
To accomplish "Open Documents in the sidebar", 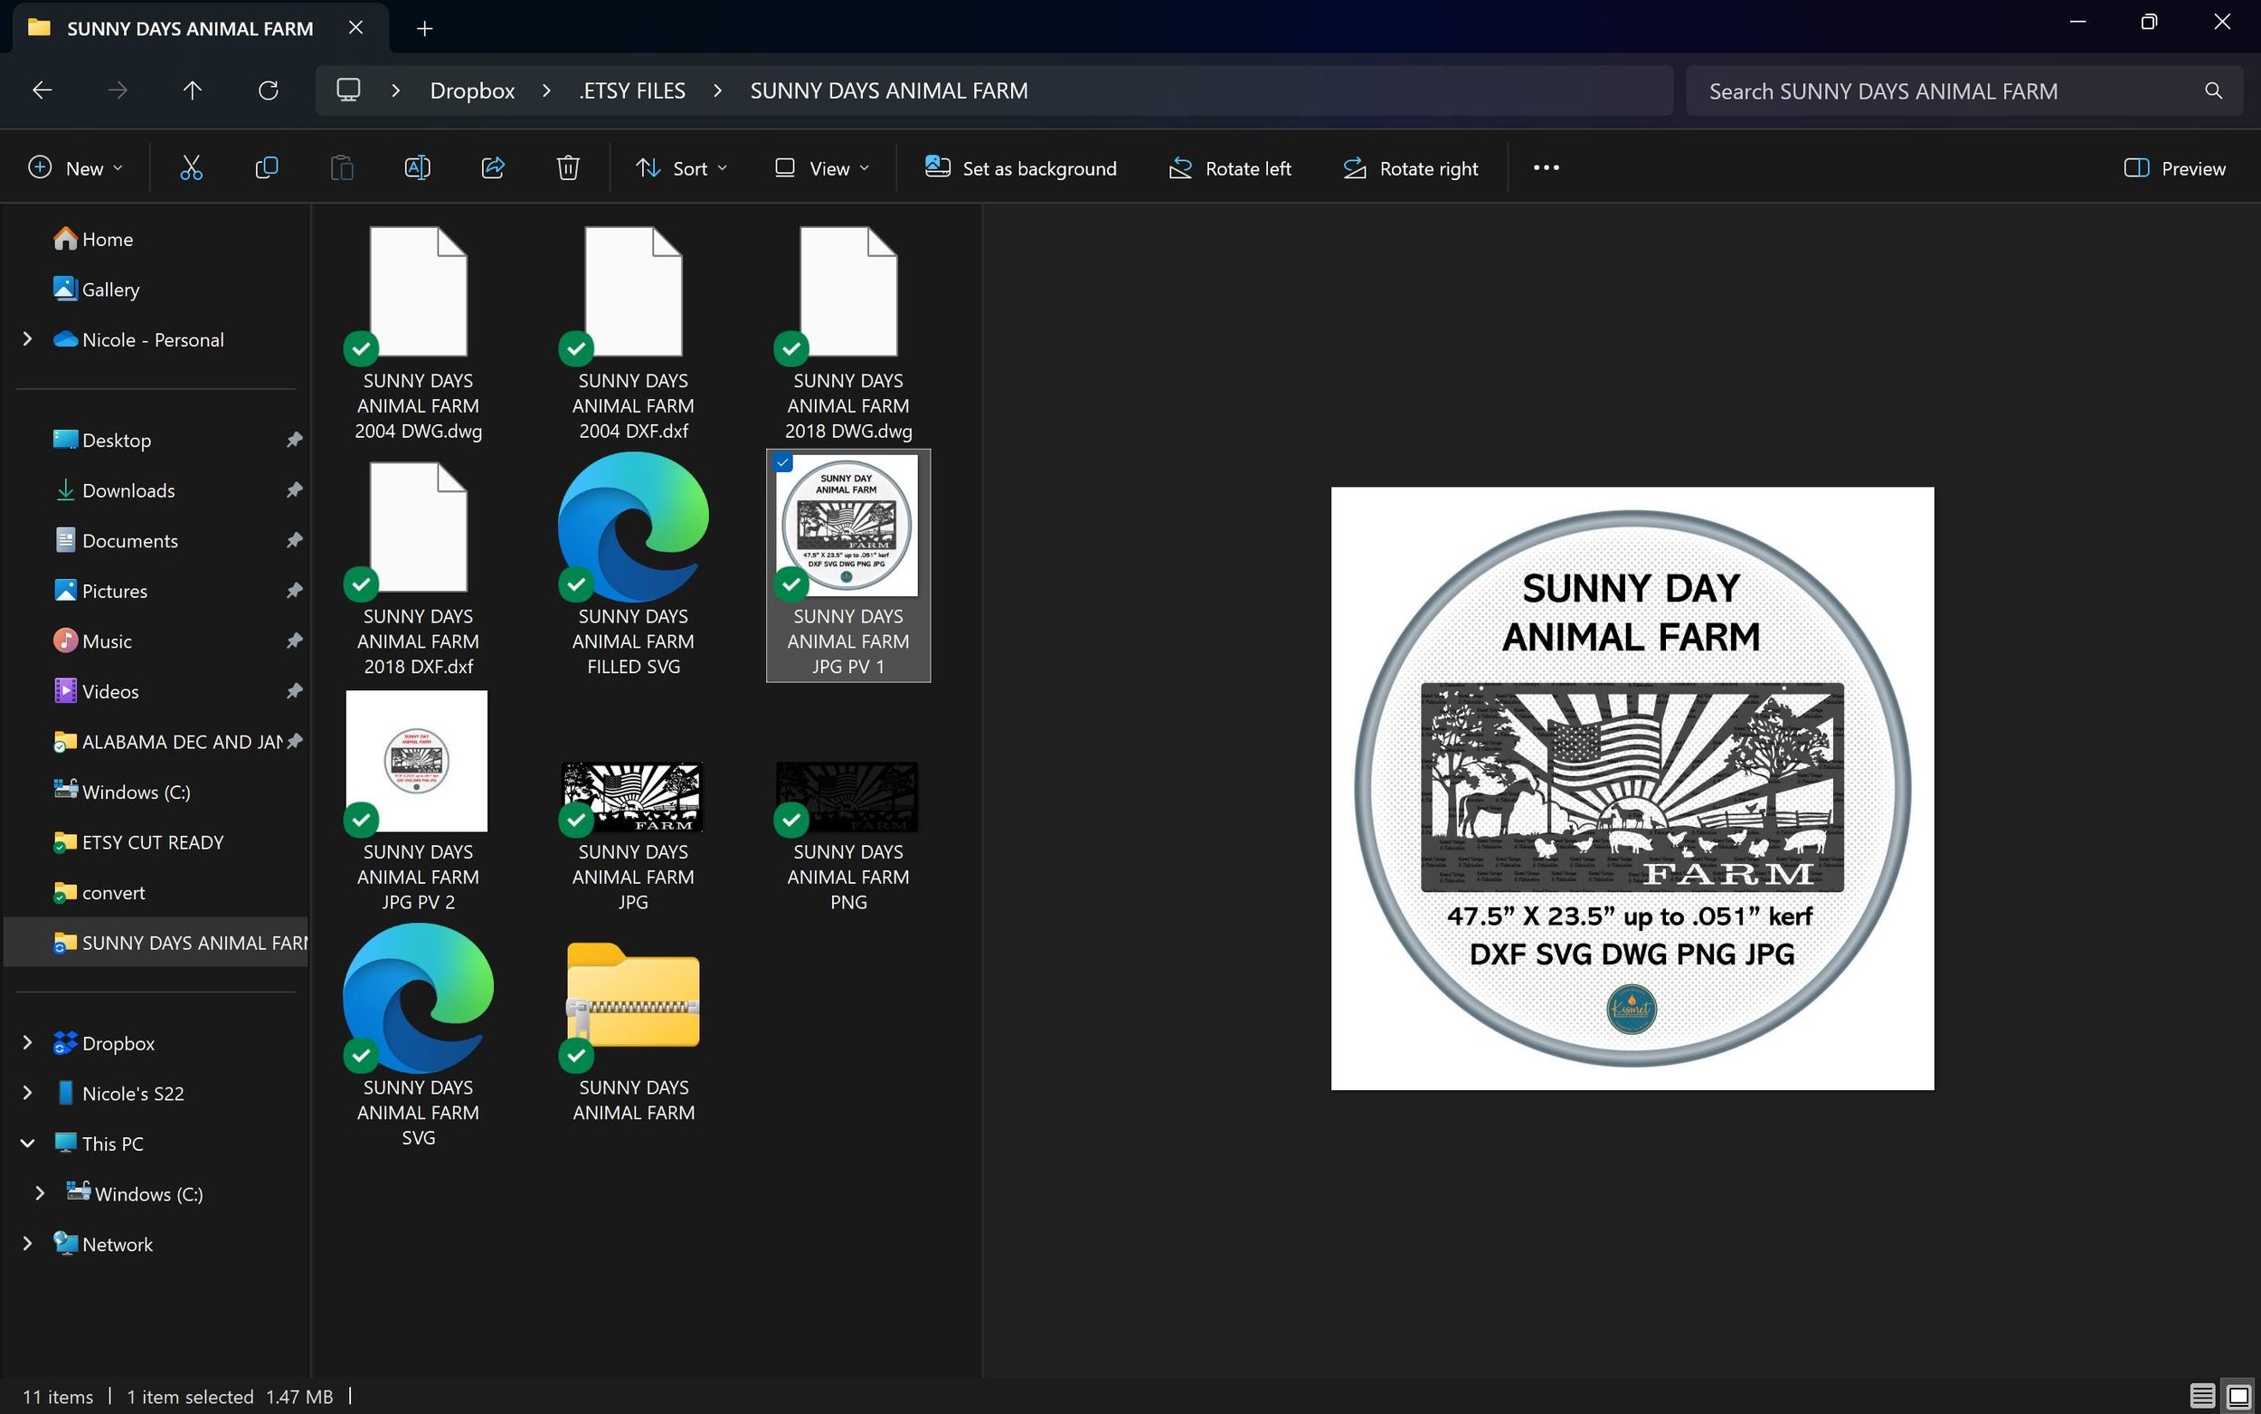I will tap(116, 540).
